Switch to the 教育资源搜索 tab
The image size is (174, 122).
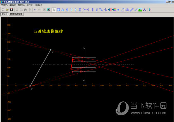click(16, 14)
